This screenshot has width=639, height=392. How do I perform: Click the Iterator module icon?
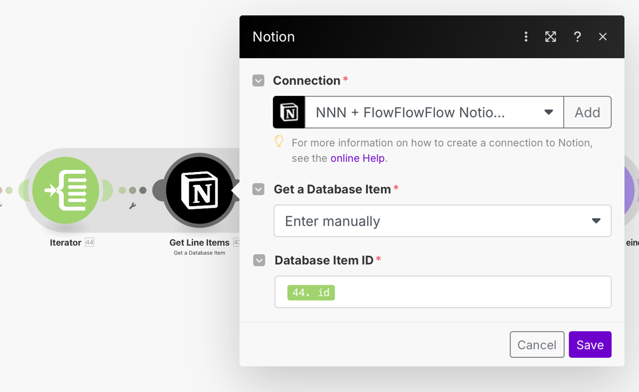point(65,190)
